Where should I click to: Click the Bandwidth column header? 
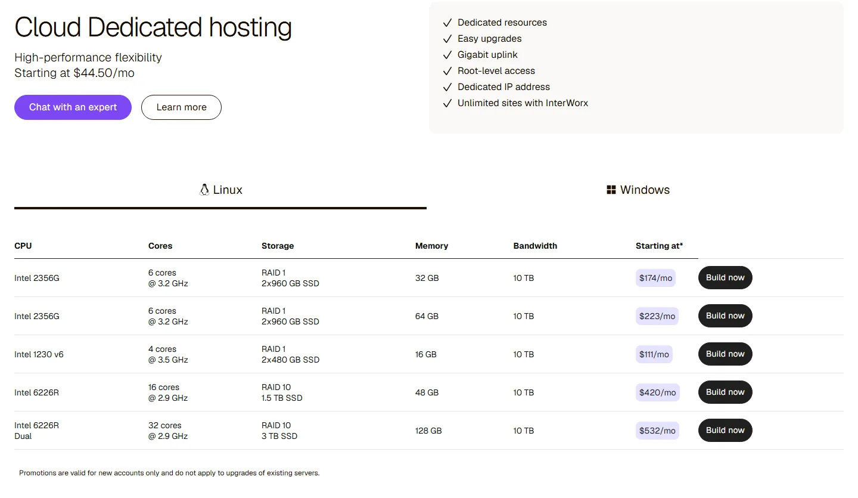[x=535, y=246]
